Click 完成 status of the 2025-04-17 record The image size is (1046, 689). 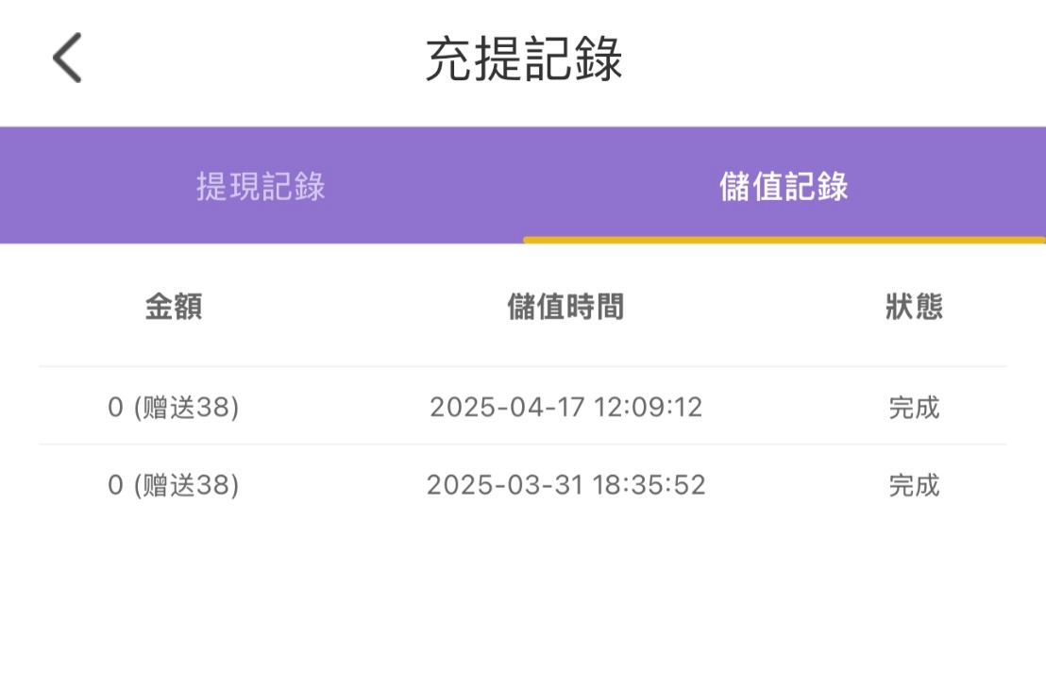click(914, 408)
